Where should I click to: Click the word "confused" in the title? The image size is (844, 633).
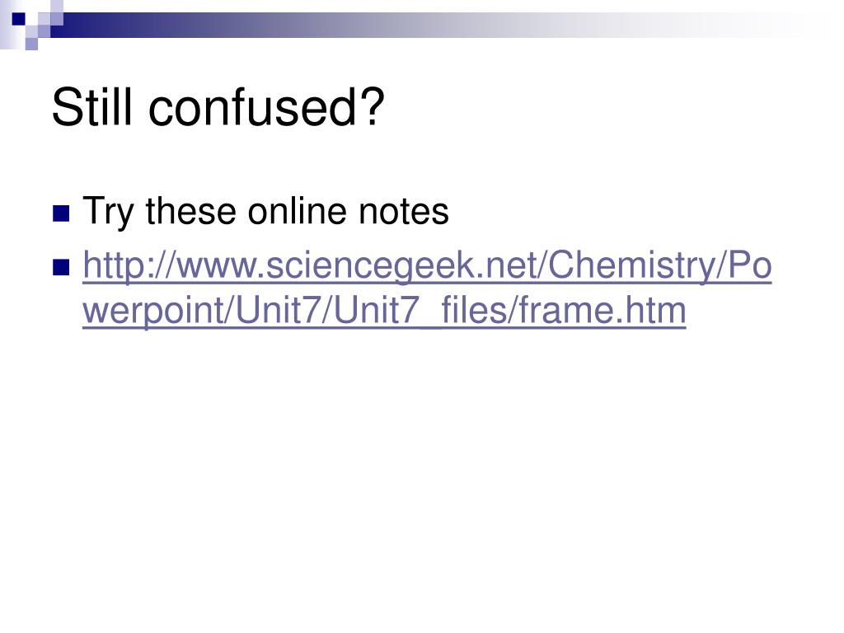(x=252, y=107)
